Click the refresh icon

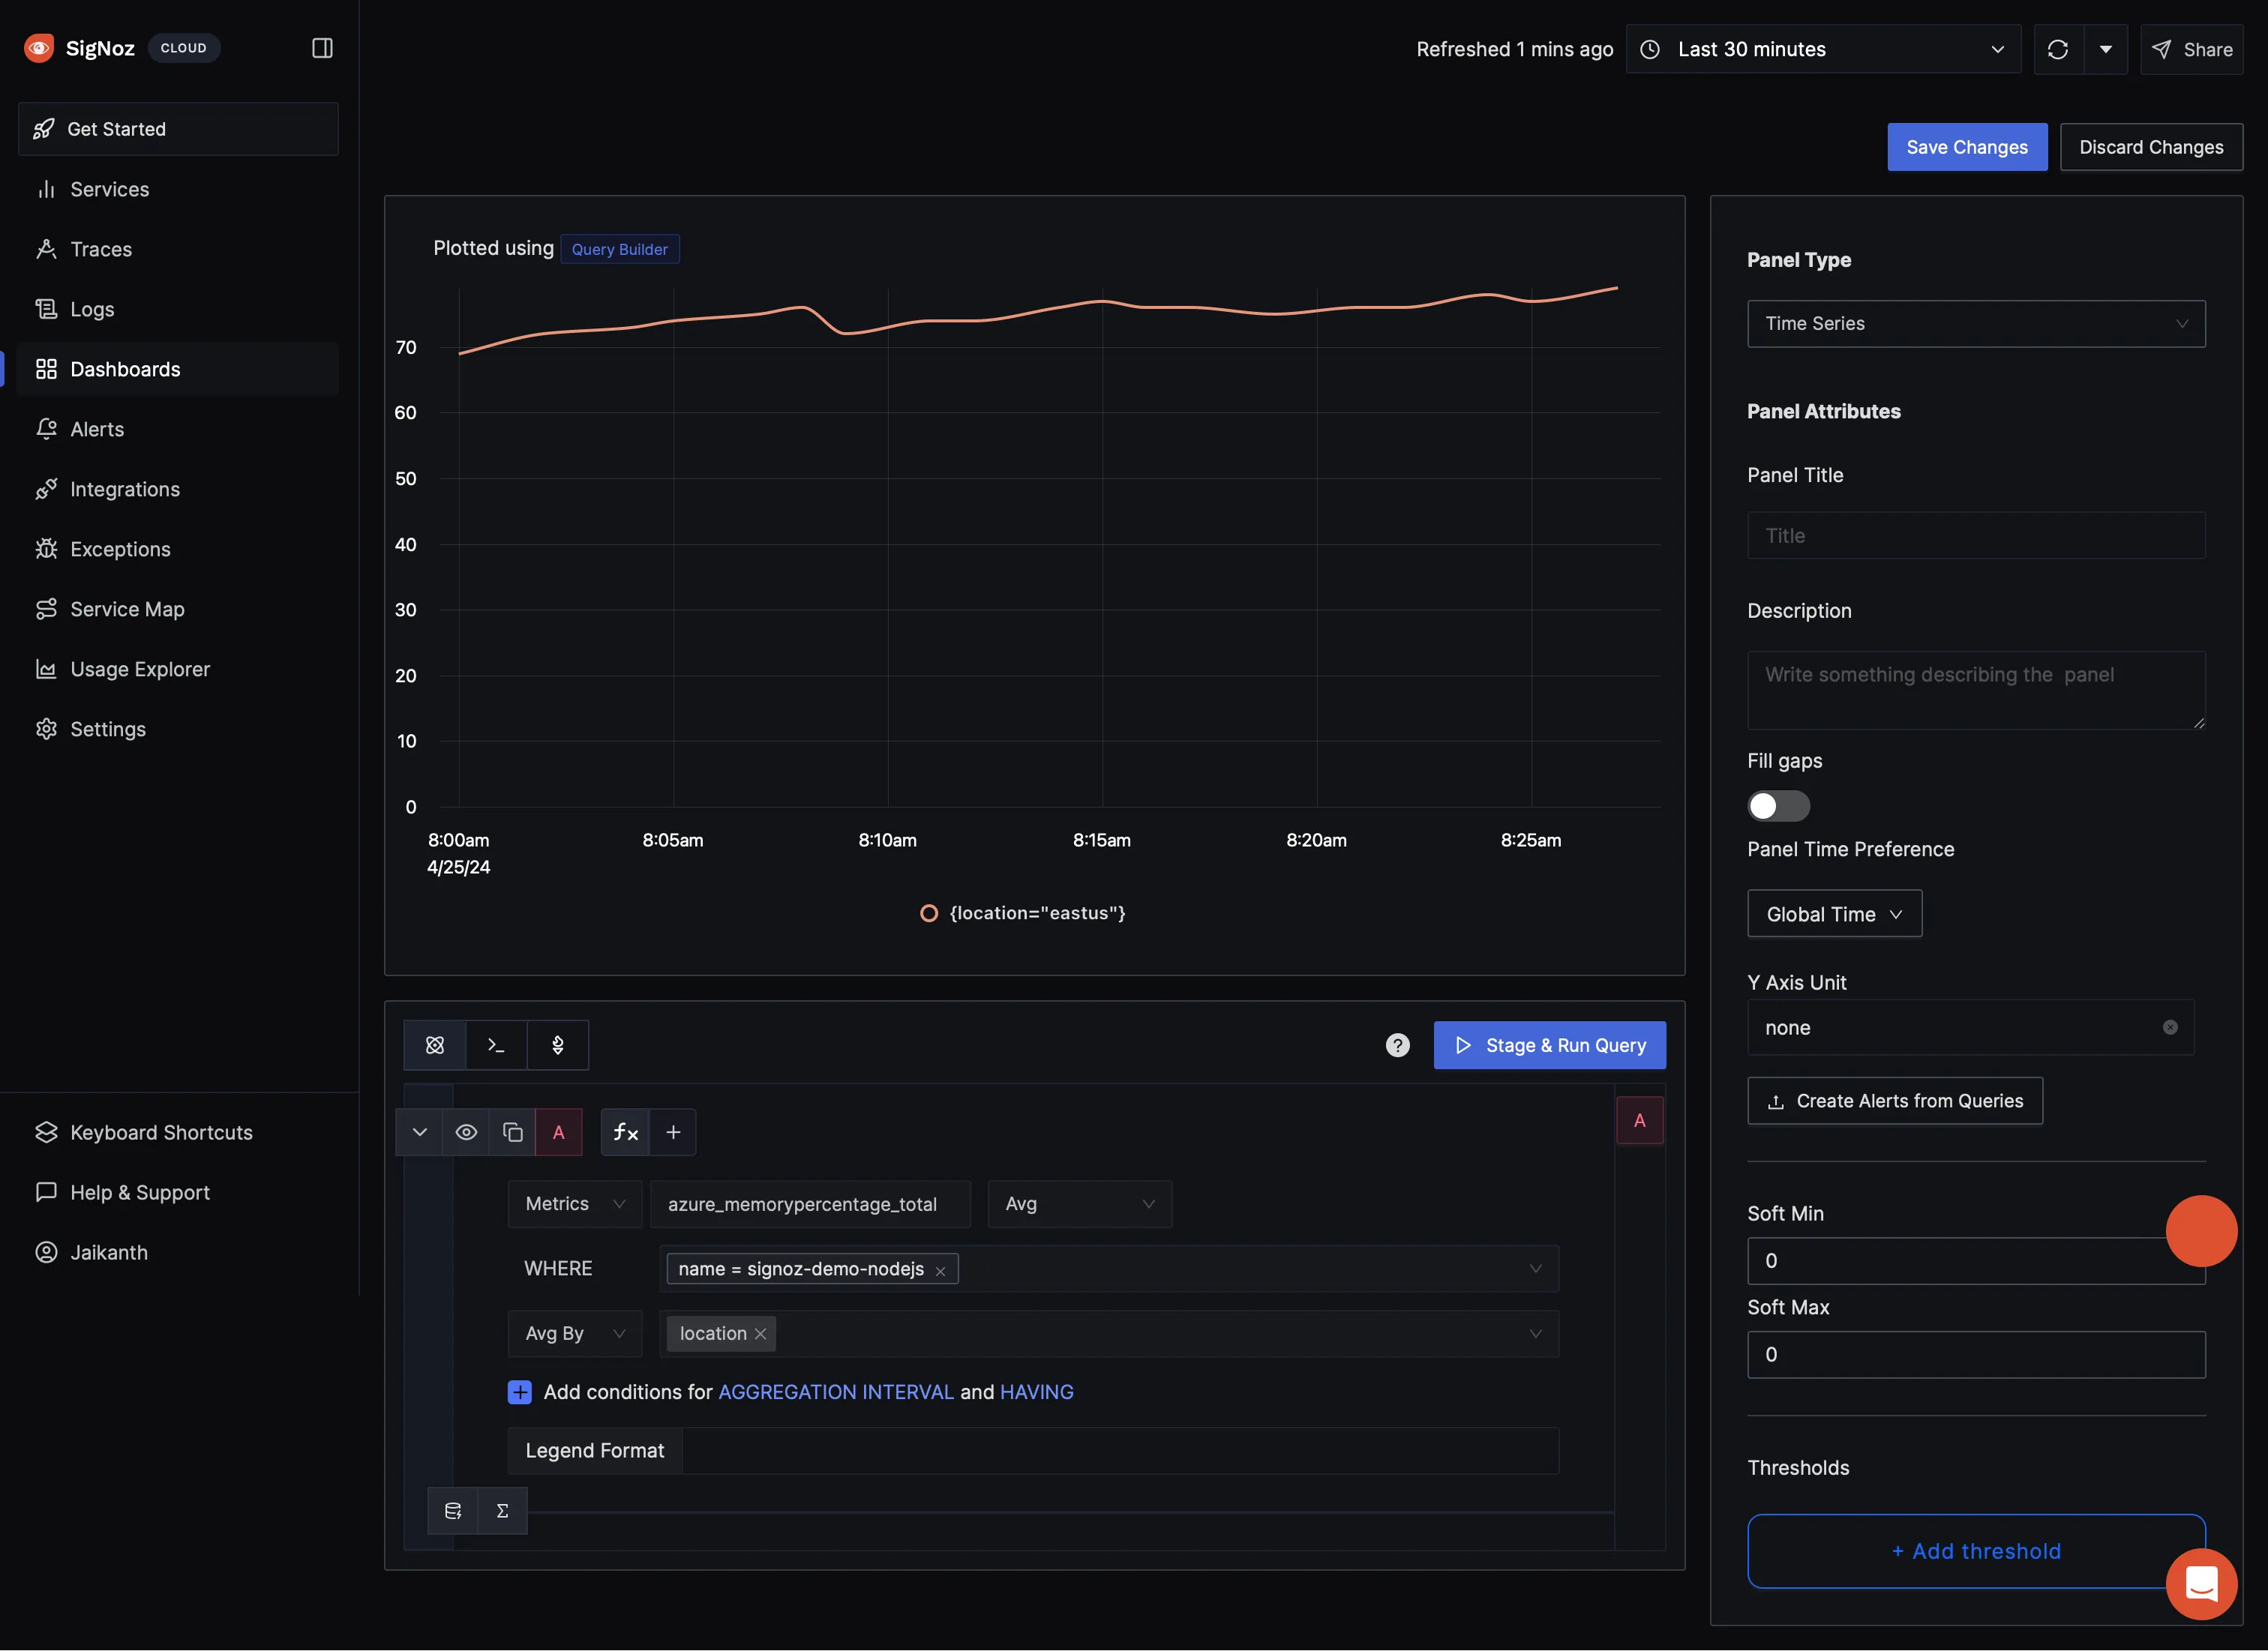pos(2058,49)
